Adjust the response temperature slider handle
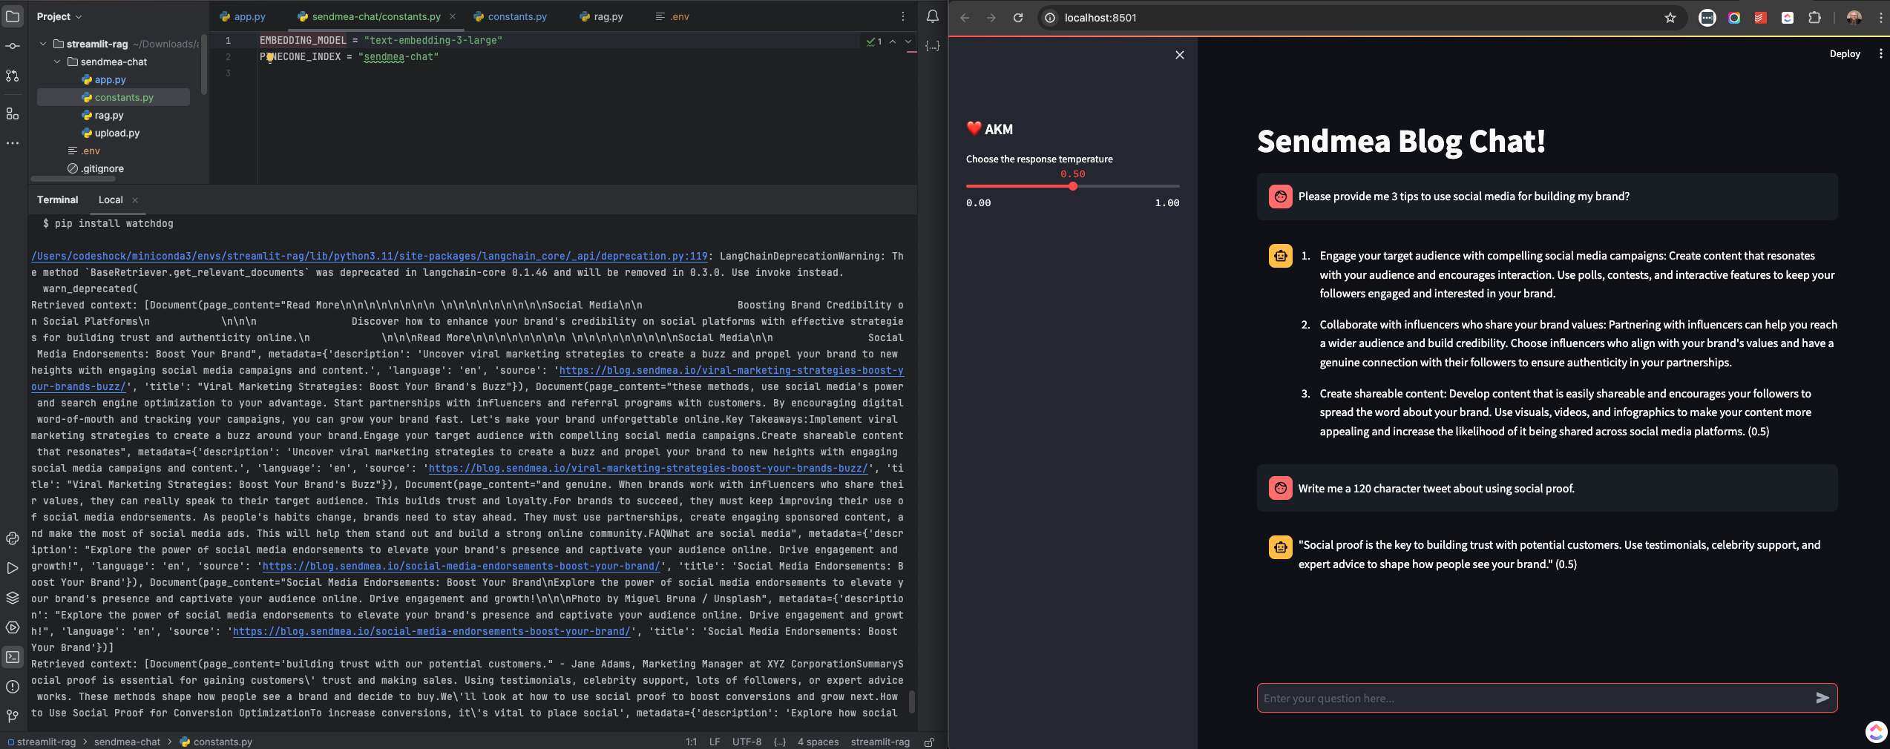The image size is (1890, 749). (1073, 186)
